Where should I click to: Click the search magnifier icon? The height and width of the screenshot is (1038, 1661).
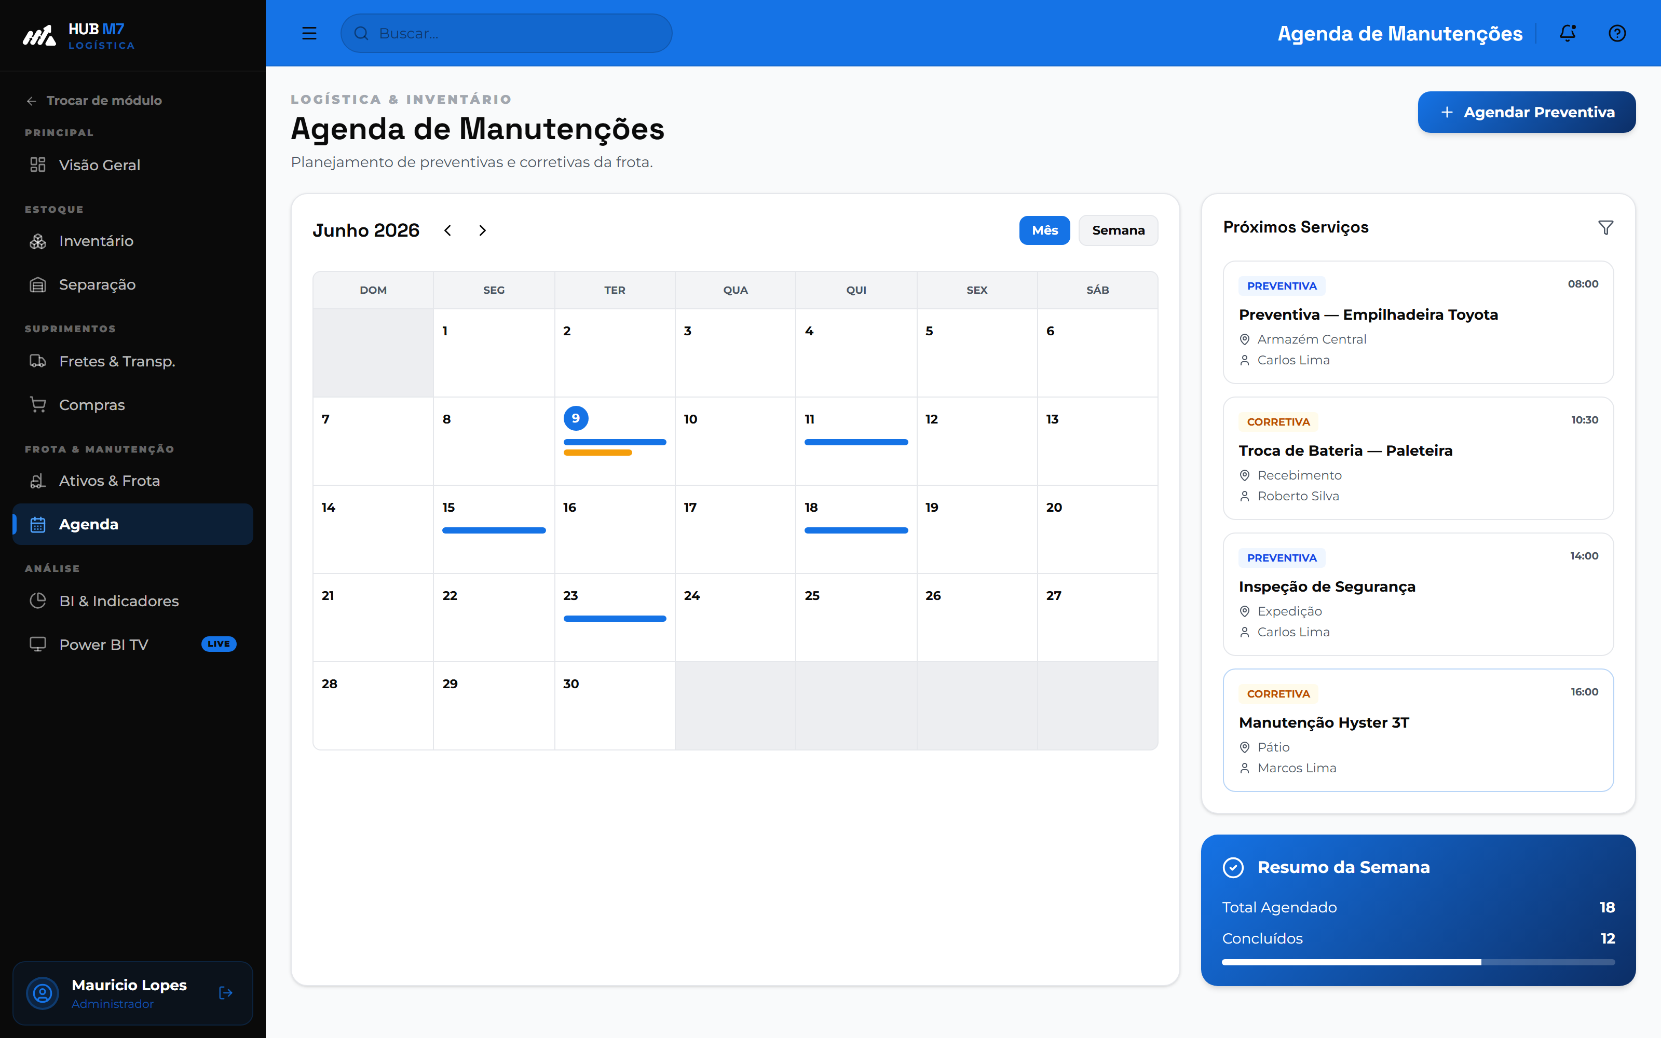(x=361, y=33)
